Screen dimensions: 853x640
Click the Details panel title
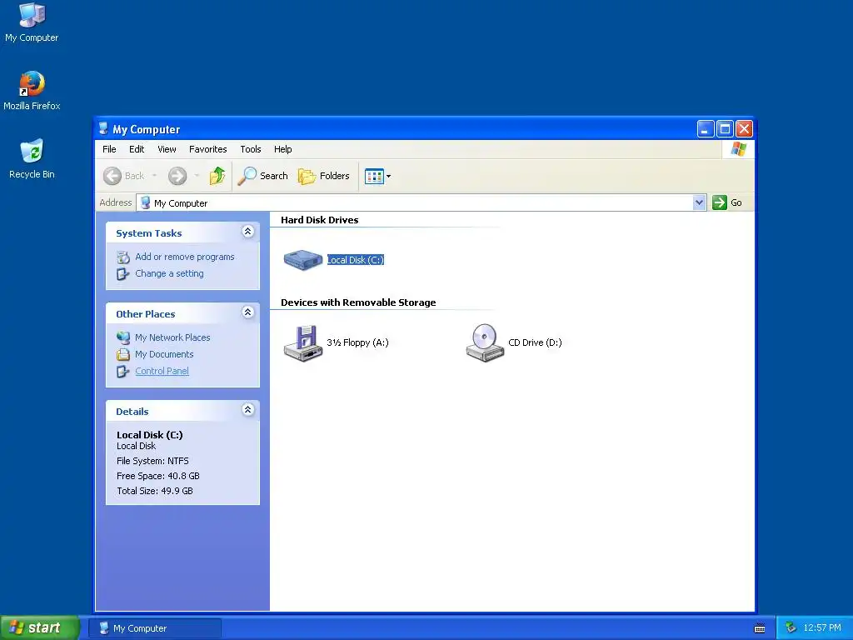point(132,412)
